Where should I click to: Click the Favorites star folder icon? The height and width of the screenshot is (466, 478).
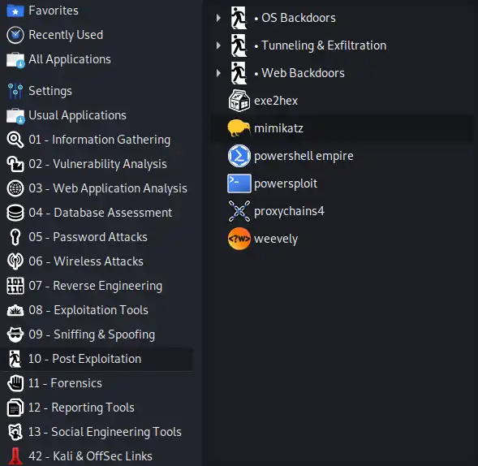click(x=15, y=11)
